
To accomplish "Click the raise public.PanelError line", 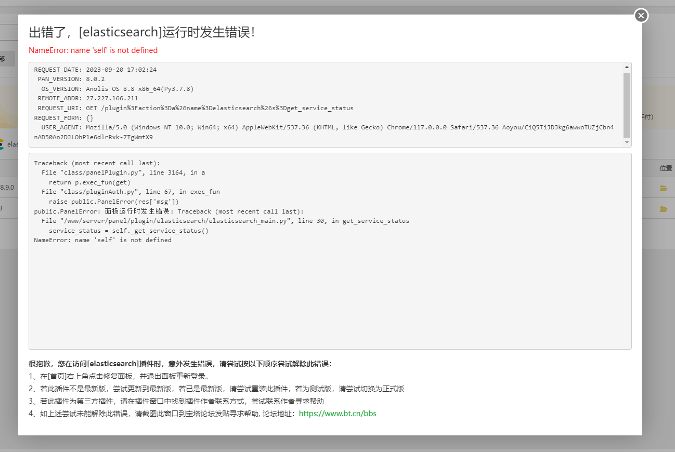I will (114, 202).
